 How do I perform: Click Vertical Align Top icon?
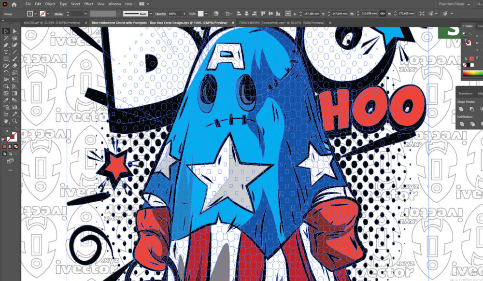pos(263,14)
